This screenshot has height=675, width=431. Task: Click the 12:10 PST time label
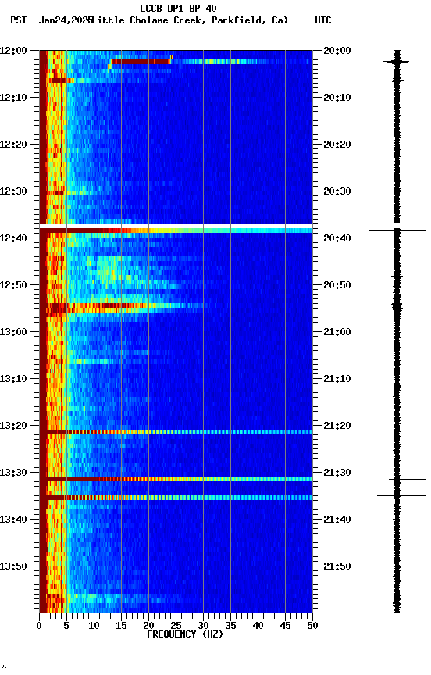pos(13,98)
